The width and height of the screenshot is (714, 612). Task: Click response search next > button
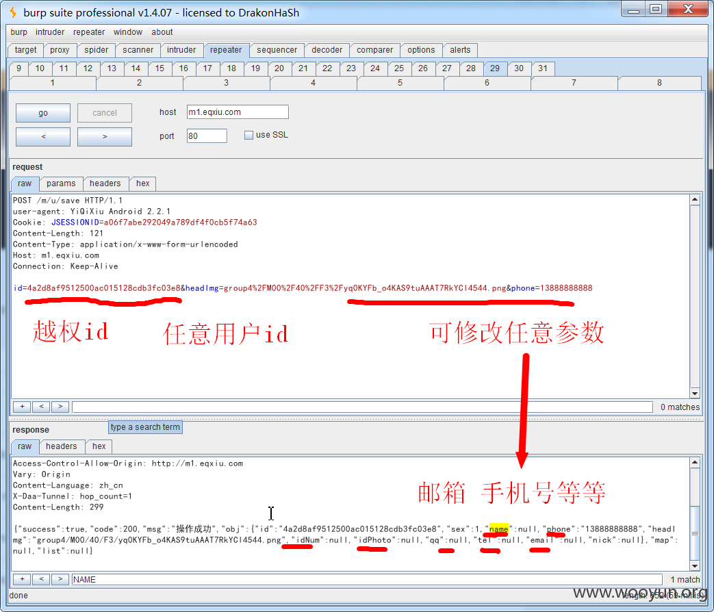pyautogui.click(x=60, y=579)
